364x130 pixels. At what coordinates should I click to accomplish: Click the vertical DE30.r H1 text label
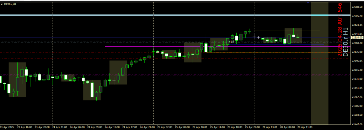(346, 43)
